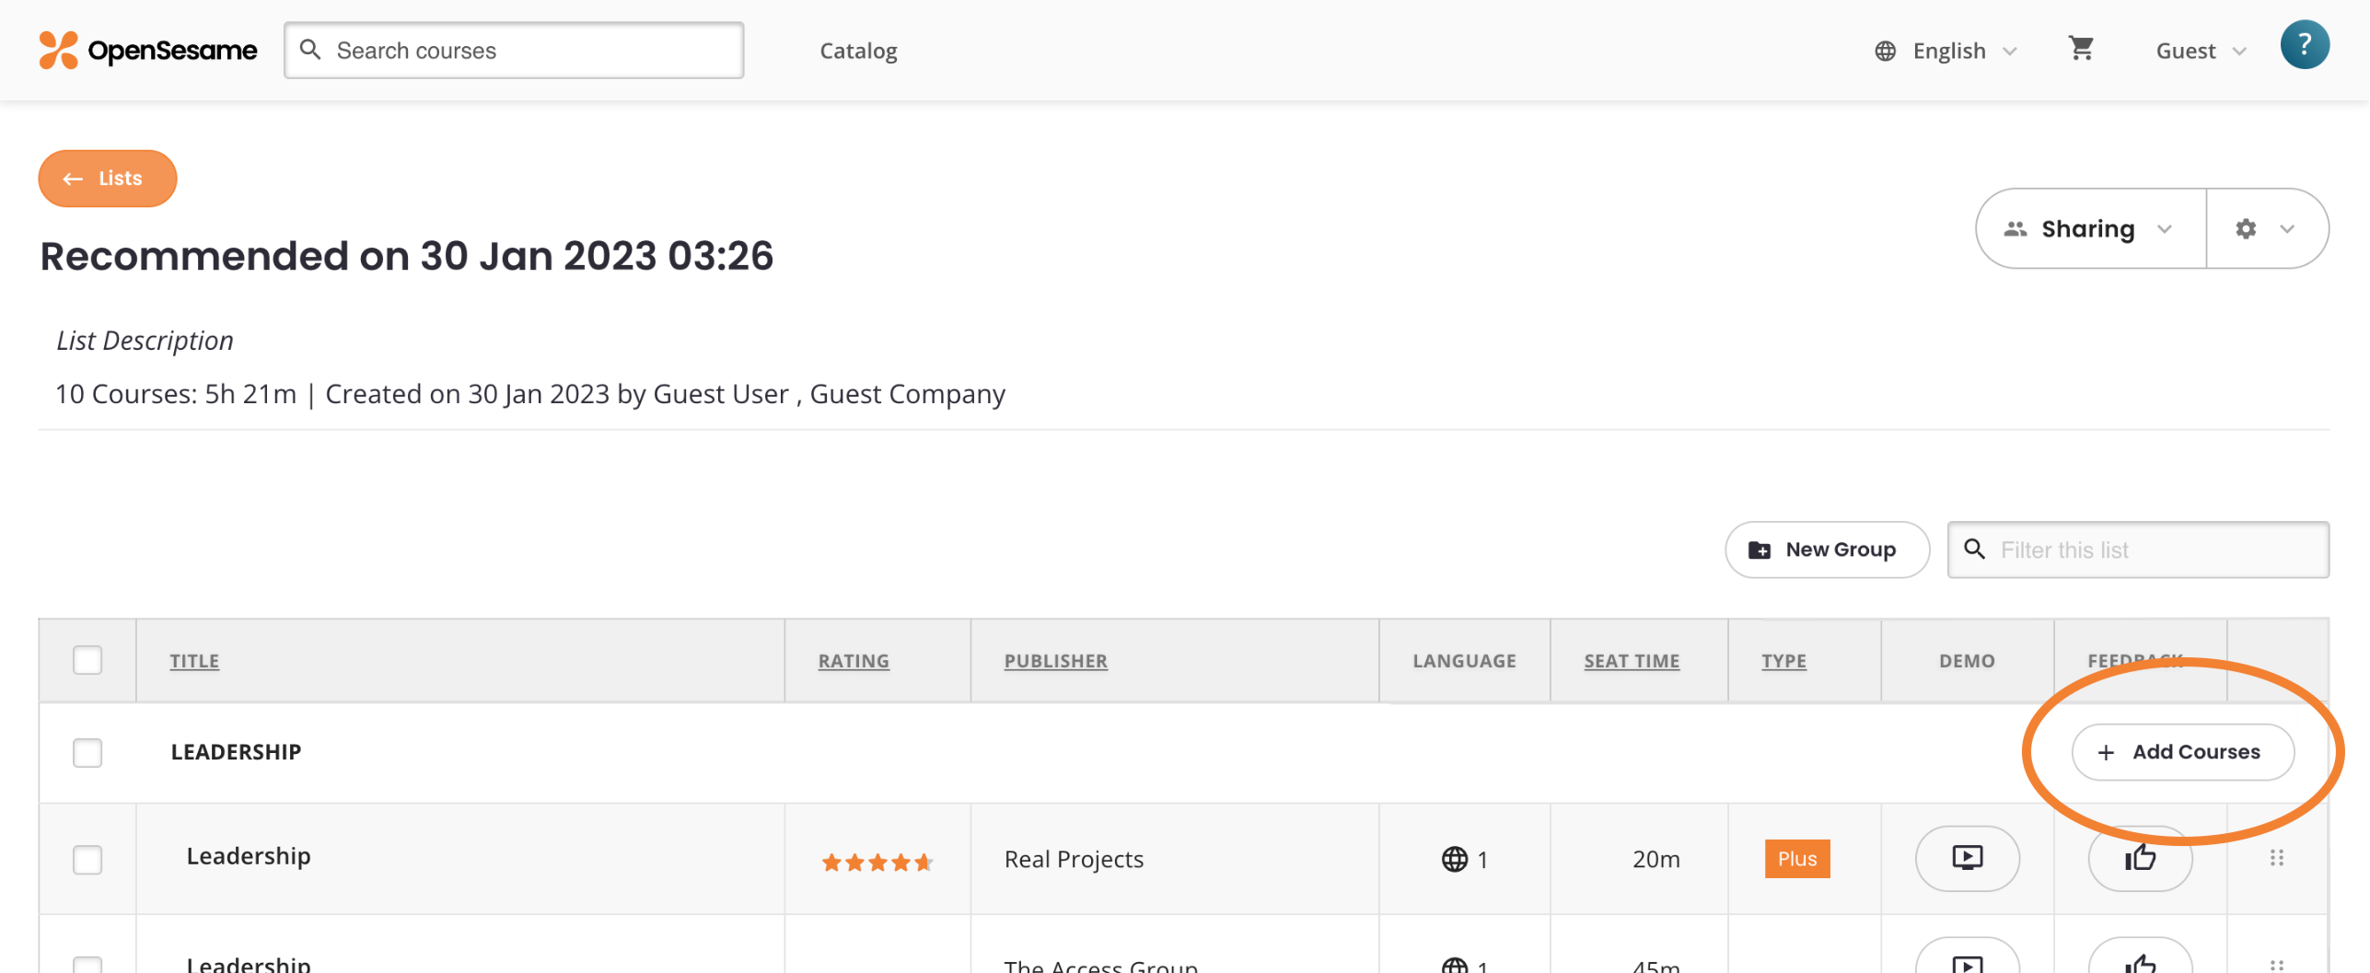Sort the list by the PUBLISHER column
Image resolution: width=2370 pixels, height=973 pixels.
[1055, 661]
